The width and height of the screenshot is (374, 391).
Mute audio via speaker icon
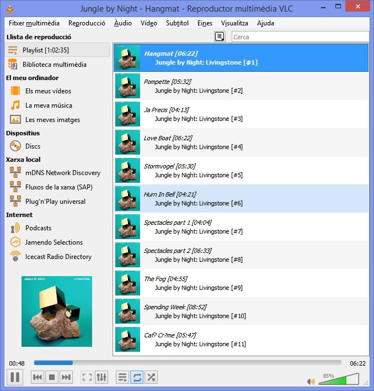coord(311,381)
